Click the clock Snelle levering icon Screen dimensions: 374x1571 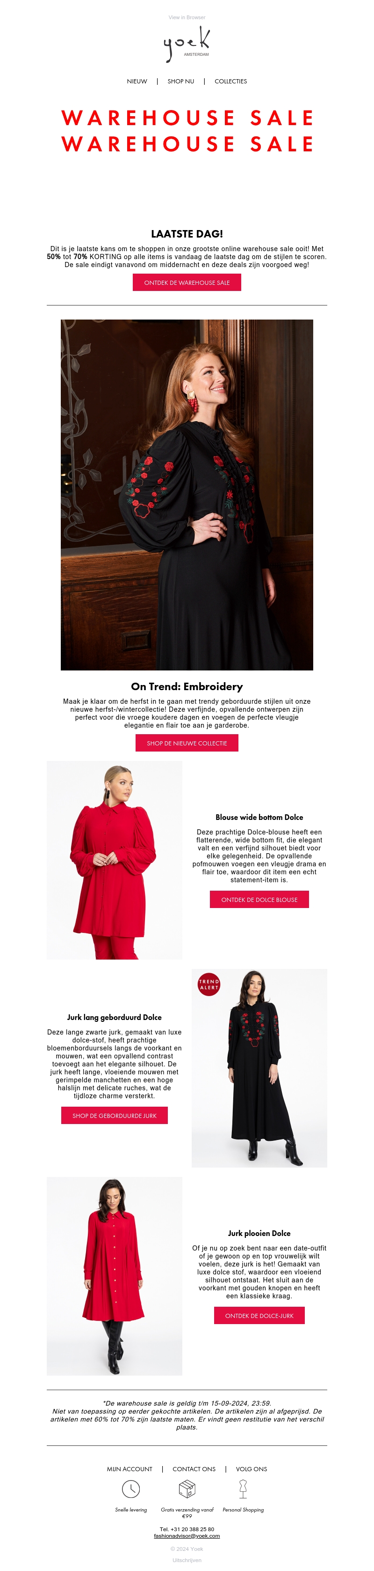[131, 1489]
